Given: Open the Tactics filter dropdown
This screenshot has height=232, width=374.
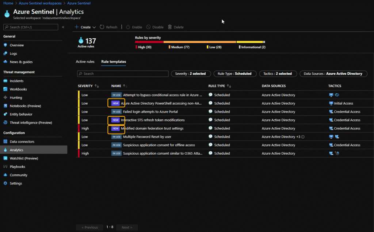Looking at the screenshot, I should click(x=278, y=74).
